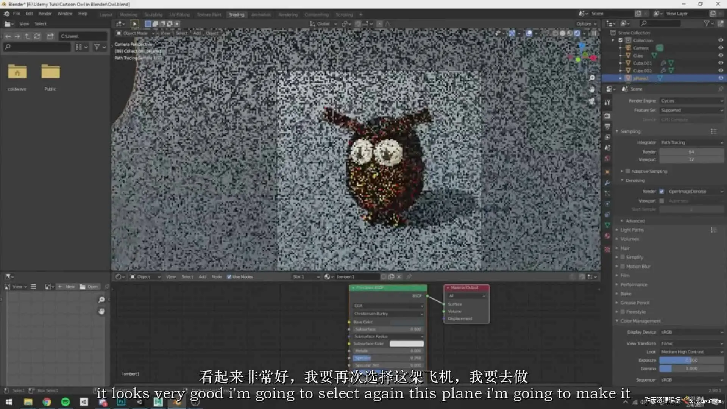This screenshot has height=409, width=727.
Task: Select rendered viewport shading mode icon
Action: click(x=577, y=33)
